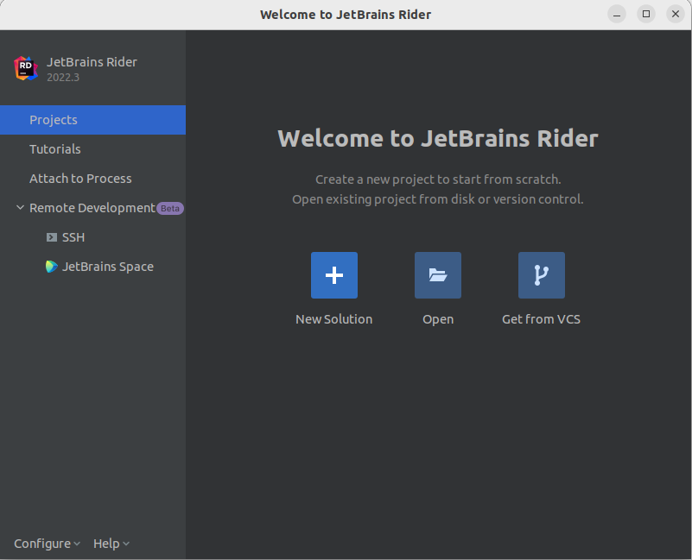Choose the JetBrains Space text entry

[108, 267]
